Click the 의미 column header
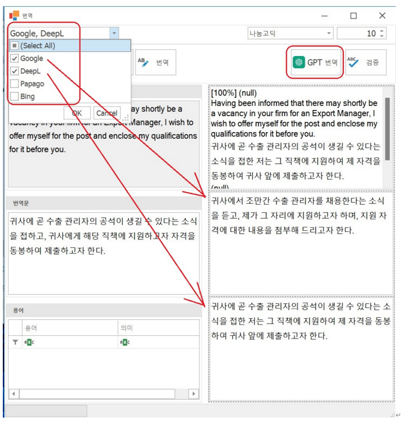Screen dimensions: 401x427 pos(158,328)
